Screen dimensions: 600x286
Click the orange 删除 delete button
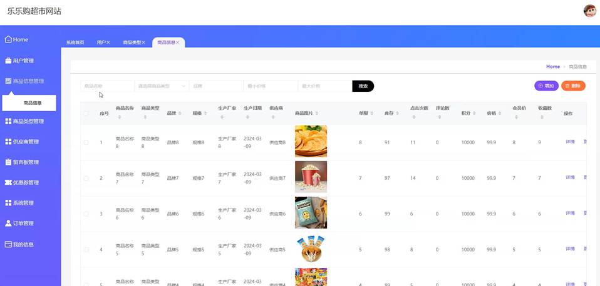pos(573,86)
